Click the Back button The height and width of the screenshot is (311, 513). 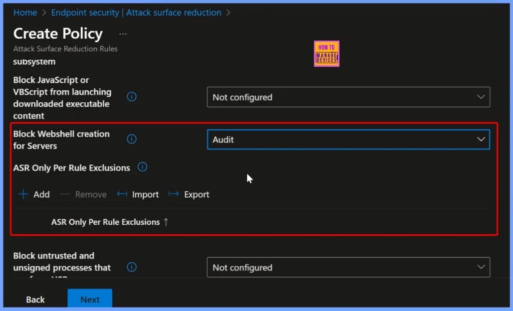(36, 299)
